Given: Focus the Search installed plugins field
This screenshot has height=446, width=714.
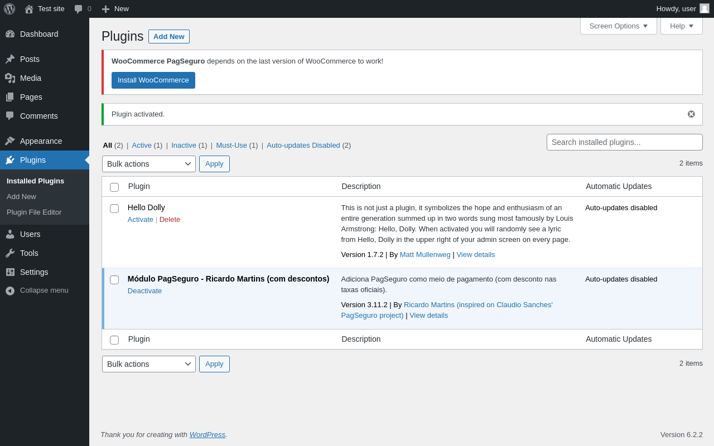Looking at the screenshot, I should [x=625, y=142].
